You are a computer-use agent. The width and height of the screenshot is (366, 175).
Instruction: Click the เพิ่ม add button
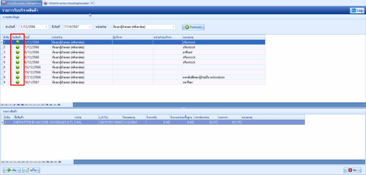click(12, 170)
